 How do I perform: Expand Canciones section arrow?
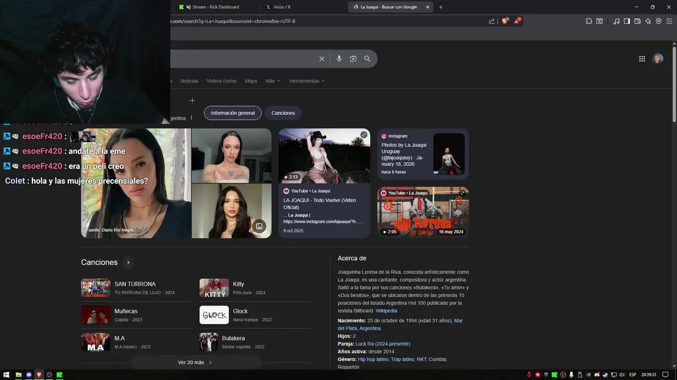pyautogui.click(x=128, y=262)
